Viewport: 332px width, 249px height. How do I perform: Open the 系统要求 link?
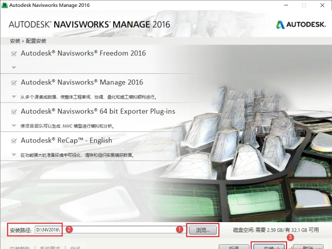(x=50, y=248)
